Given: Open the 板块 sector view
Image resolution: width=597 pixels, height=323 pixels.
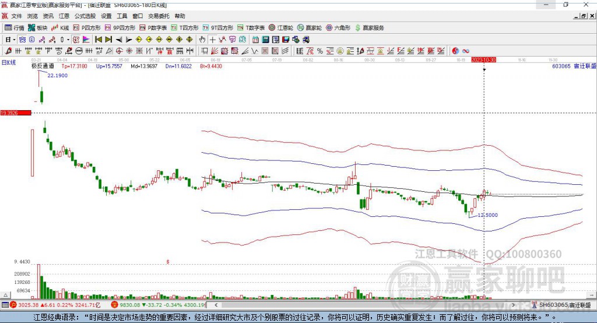Looking at the screenshot, I should pyautogui.click(x=38, y=28).
